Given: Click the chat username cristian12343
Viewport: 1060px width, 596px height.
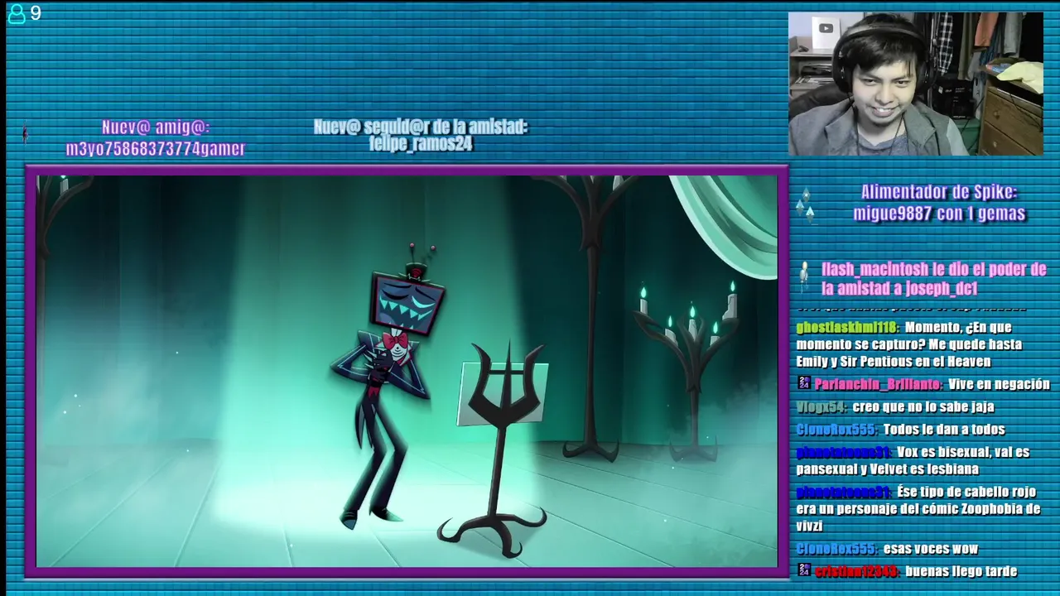Looking at the screenshot, I should coord(857,571).
